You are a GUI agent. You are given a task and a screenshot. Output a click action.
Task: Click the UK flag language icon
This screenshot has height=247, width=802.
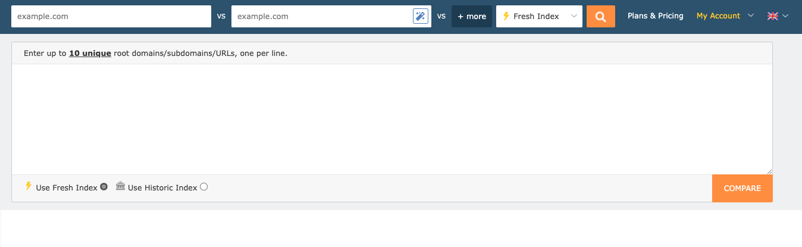(773, 17)
